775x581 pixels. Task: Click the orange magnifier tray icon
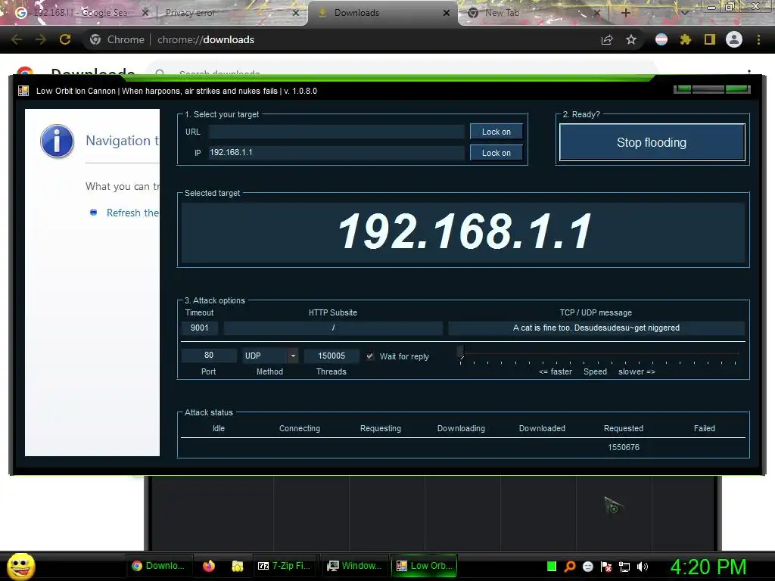click(570, 566)
